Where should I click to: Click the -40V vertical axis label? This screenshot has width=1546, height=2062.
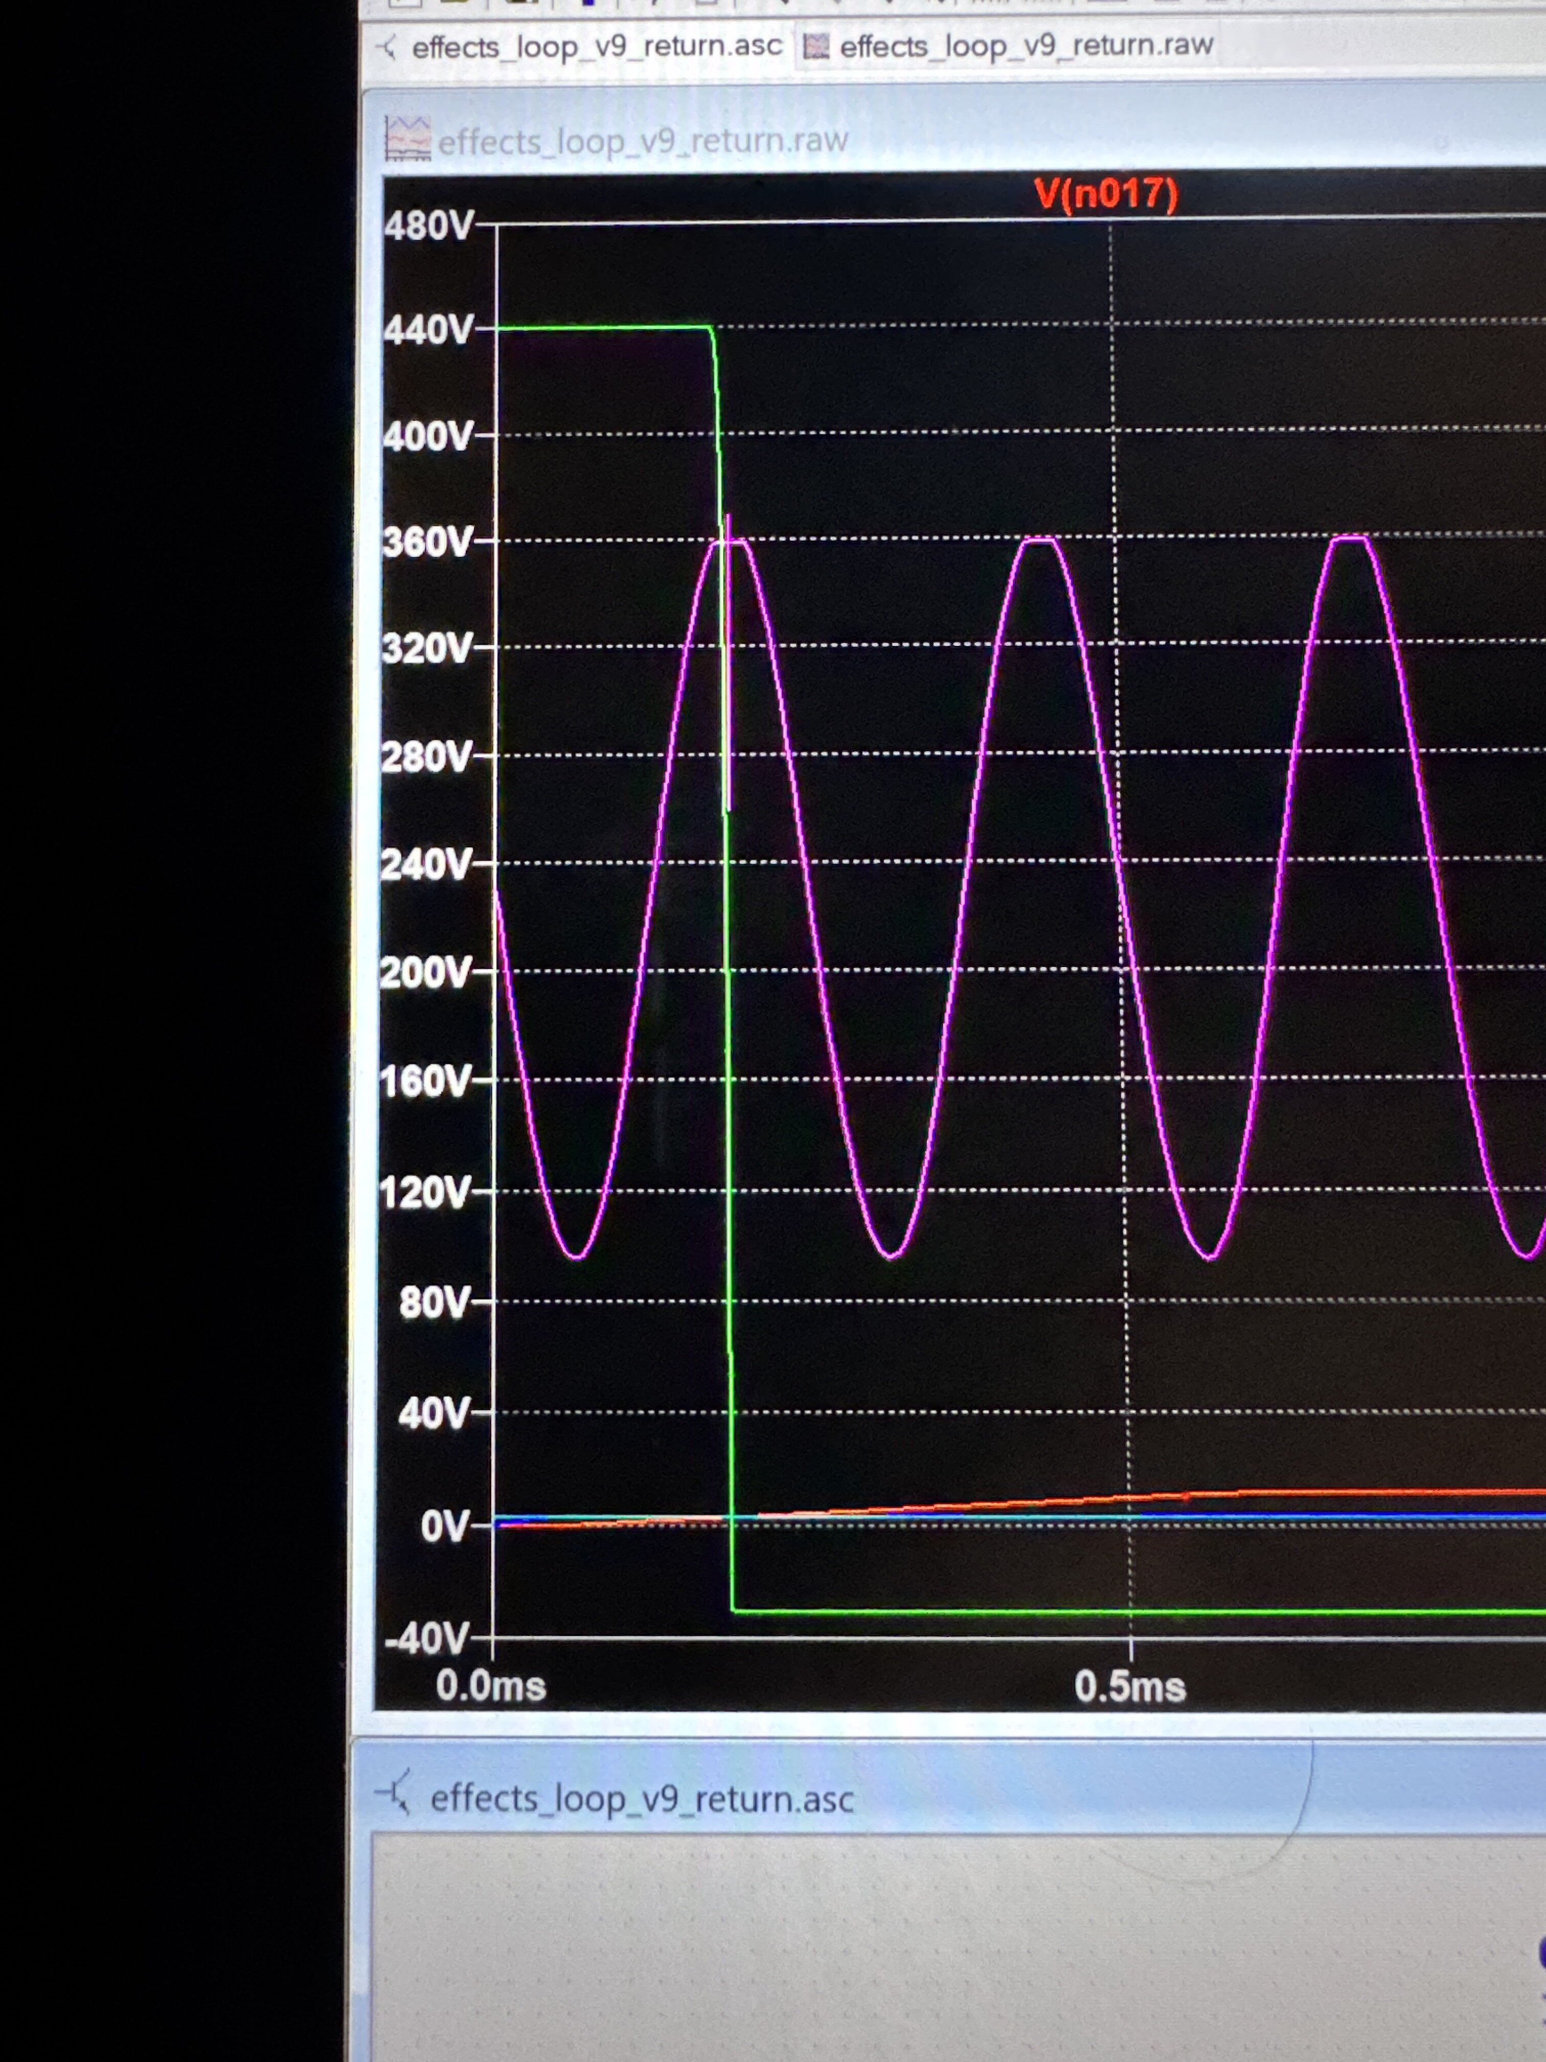tap(428, 1638)
